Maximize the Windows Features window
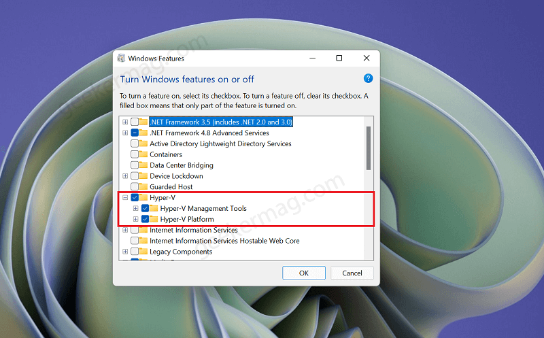 pos(339,58)
